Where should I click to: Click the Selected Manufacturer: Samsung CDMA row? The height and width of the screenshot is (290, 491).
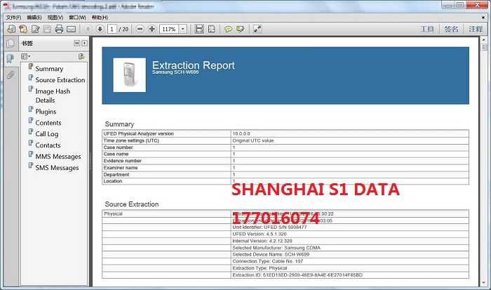click(x=276, y=248)
